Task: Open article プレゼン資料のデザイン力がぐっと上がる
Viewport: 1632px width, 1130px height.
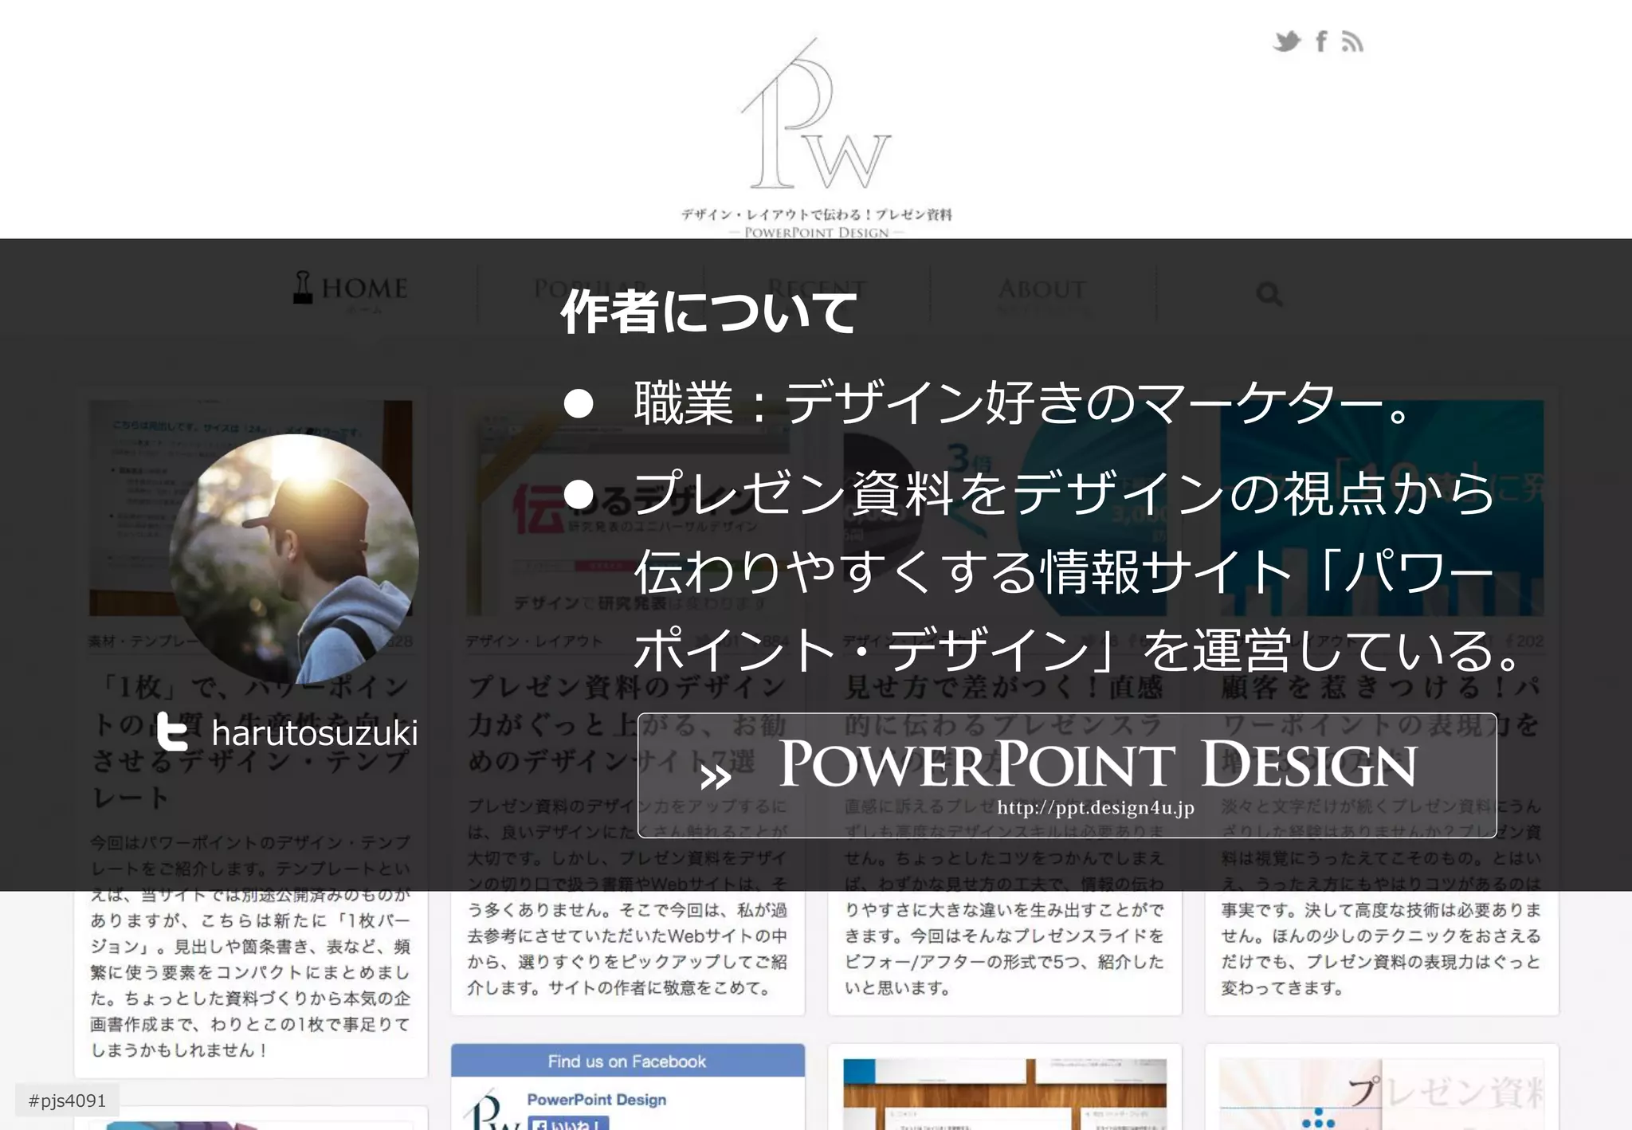Action: (x=628, y=724)
